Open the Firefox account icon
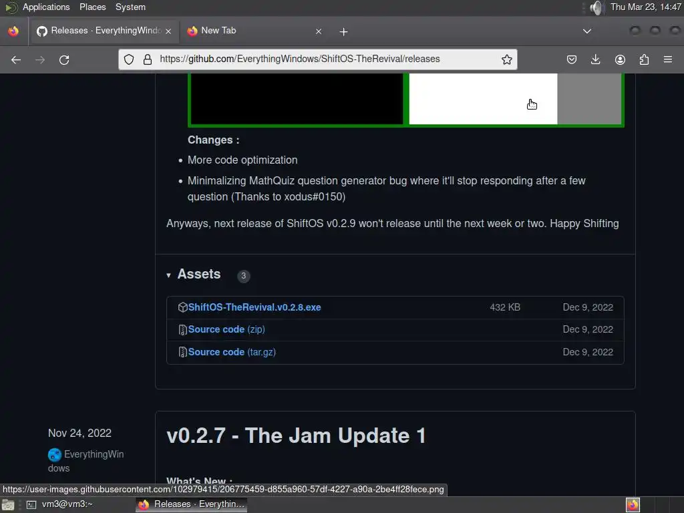 coord(620,59)
